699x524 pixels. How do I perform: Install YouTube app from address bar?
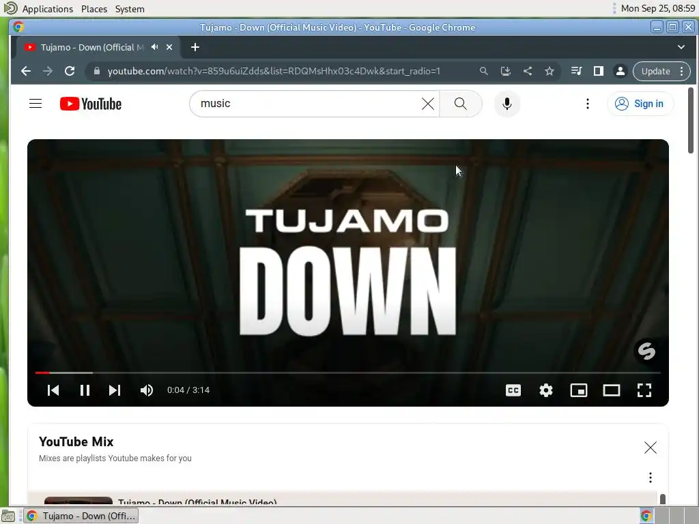[x=506, y=71]
